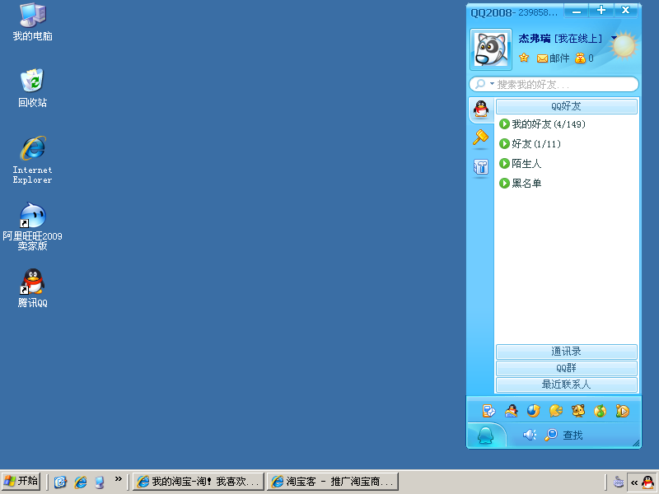This screenshot has height=494, width=659.
Task: Open 我的电脑 desktop icon
Action: [x=32, y=22]
